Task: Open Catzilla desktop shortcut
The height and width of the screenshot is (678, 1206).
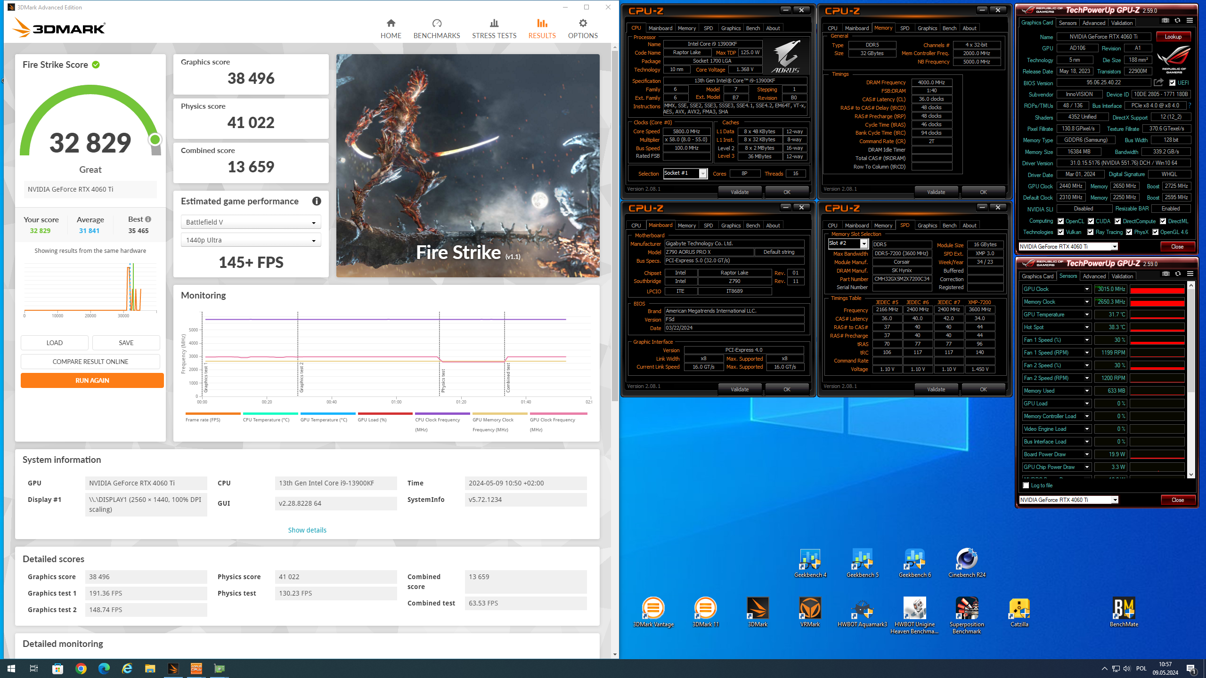Action: [1019, 612]
